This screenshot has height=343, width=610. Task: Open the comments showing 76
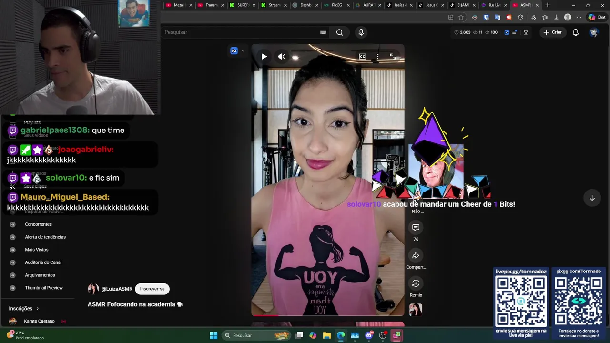(416, 228)
